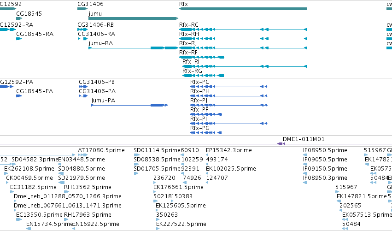392x231 pixels.
Task: Select the Dmel_neb_011288_0570_1266.3prime label
Action: pyautogui.click(x=68, y=197)
